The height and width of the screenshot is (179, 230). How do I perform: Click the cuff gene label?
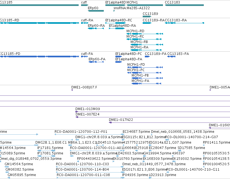click(84, 2)
